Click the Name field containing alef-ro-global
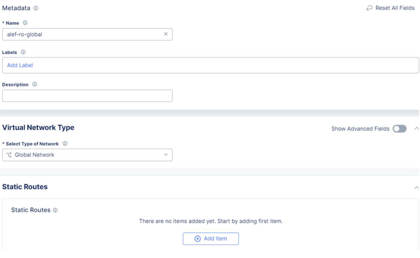This screenshot has width=420, height=258. (x=87, y=34)
